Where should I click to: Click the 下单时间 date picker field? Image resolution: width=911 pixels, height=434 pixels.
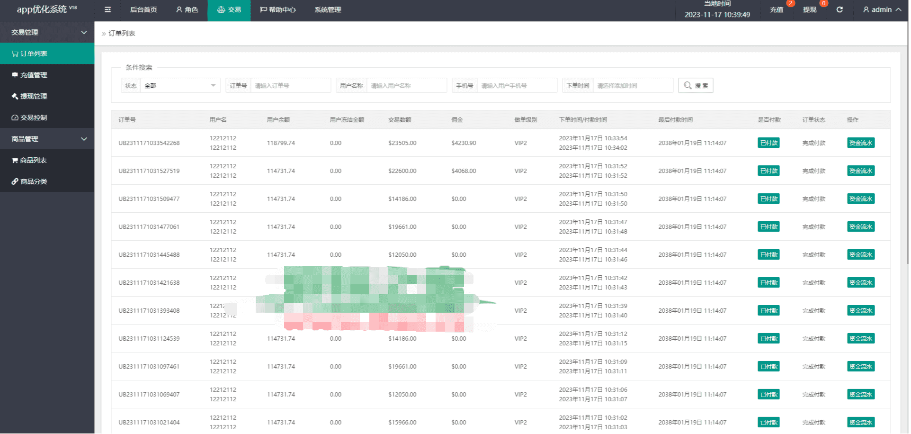[x=633, y=86]
